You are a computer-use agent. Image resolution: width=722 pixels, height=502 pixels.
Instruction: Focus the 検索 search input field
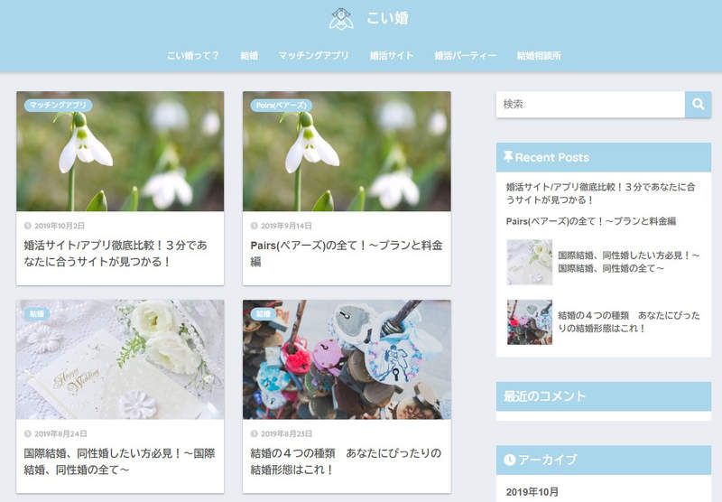click(590, 105)
